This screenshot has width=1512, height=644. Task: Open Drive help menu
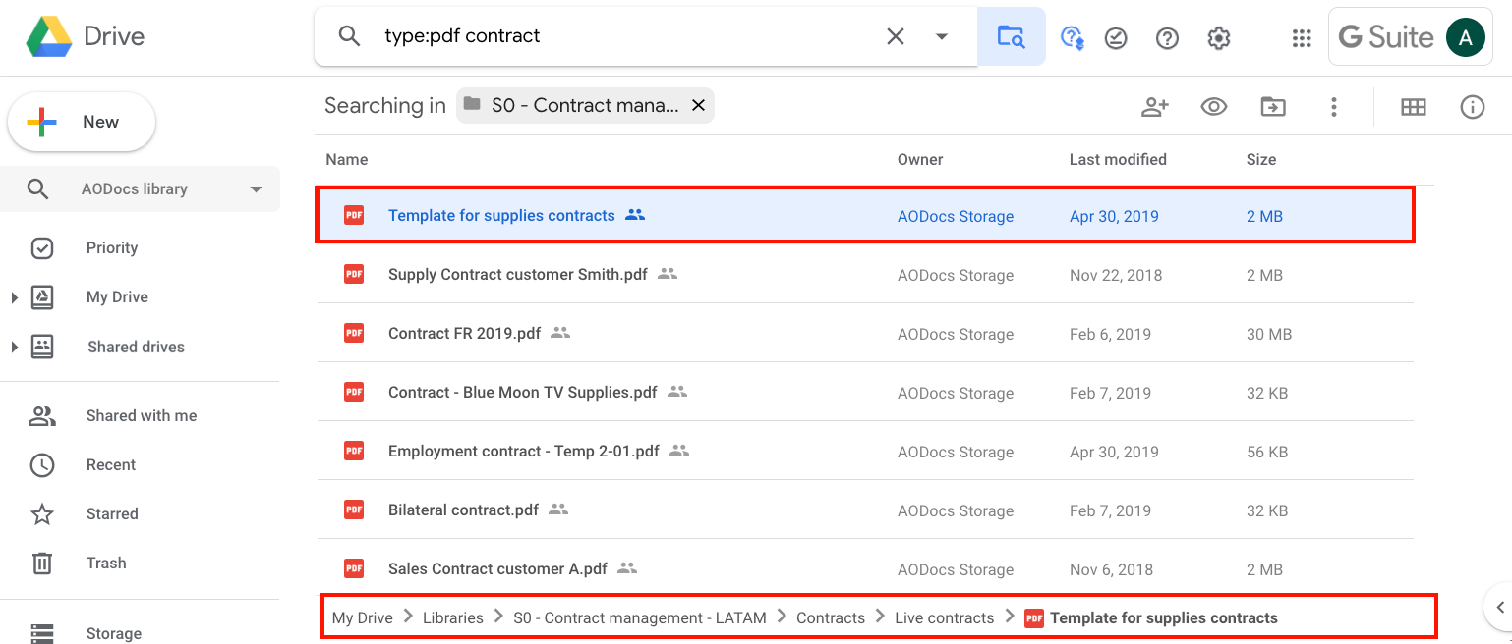(1167, 37)
